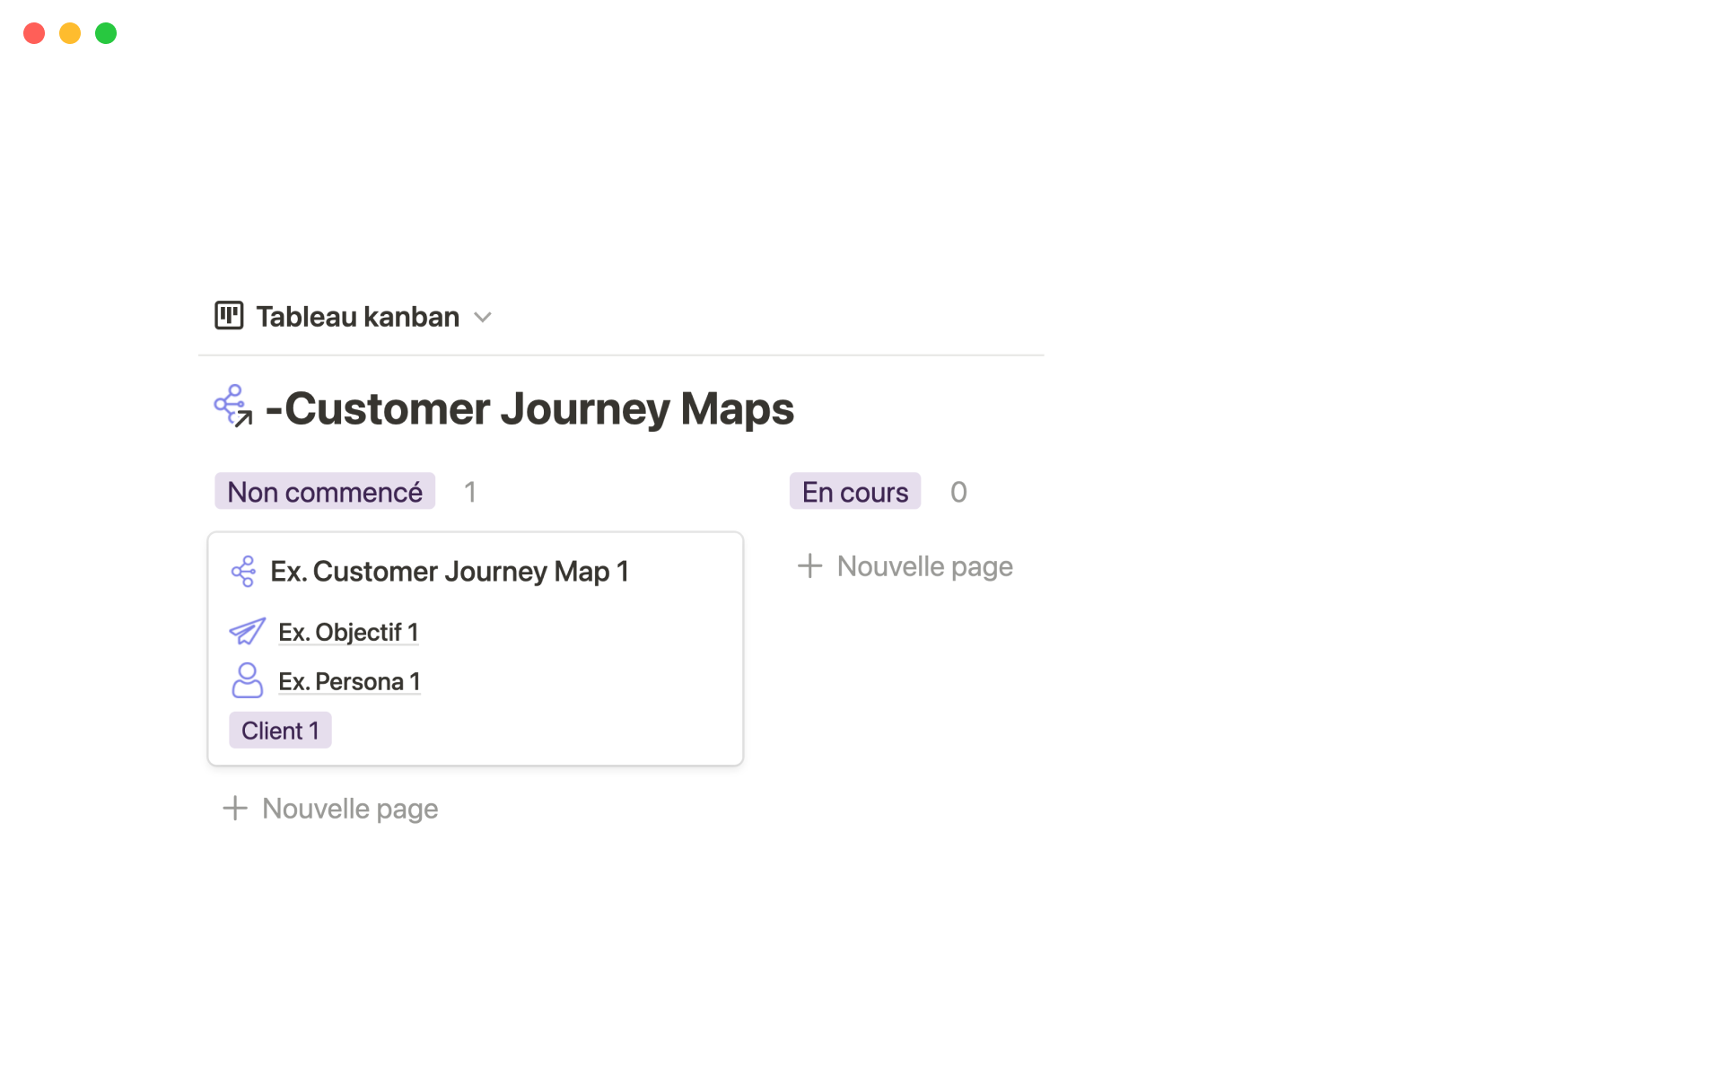Click the Non commencé card count
1723x1077 pixels.
coord(470,492)
